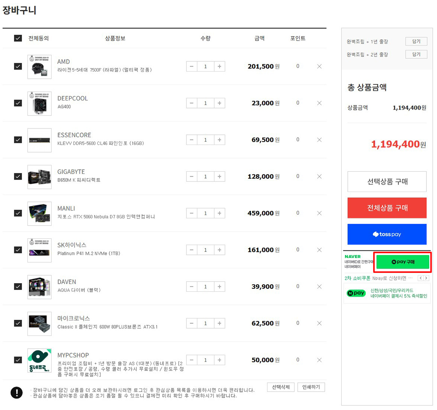437x410 pixels.
Task: Remove the AMD Ryzen item with X
Action: coord(319,67)
